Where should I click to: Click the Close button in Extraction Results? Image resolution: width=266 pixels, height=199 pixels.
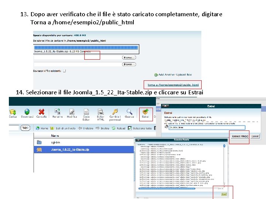click(x=224, y=194)
